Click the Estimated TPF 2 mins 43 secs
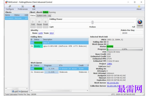Viewport: 147px width, 97px height. 113,61
